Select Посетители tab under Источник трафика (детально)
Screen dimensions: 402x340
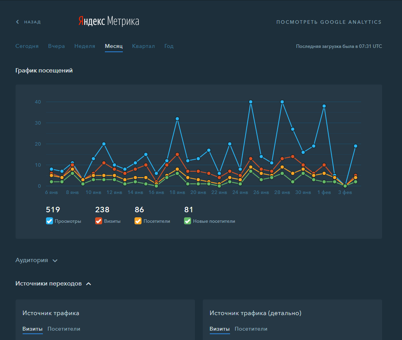click(x=251, y=329)
